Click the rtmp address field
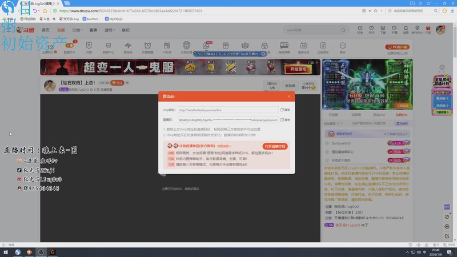The width and height of the screenshot is (457, 257). 228,110
